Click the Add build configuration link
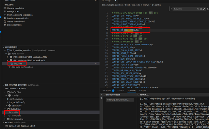 coord(22,67)
